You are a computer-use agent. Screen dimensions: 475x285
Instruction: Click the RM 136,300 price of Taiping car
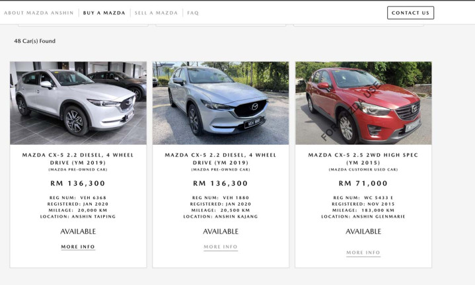point(78,183)
